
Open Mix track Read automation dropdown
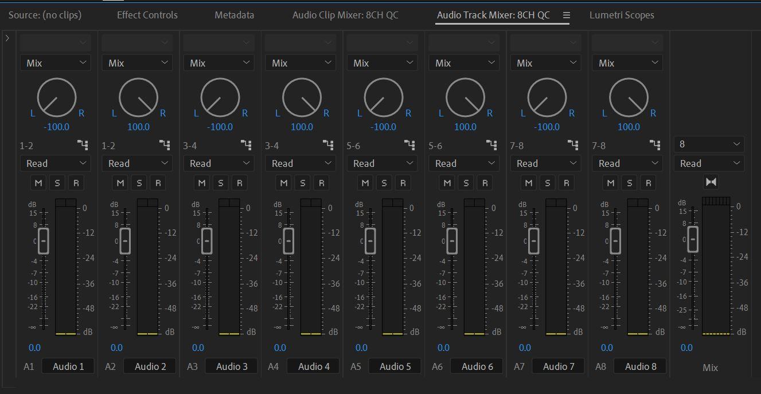point(709,163)
